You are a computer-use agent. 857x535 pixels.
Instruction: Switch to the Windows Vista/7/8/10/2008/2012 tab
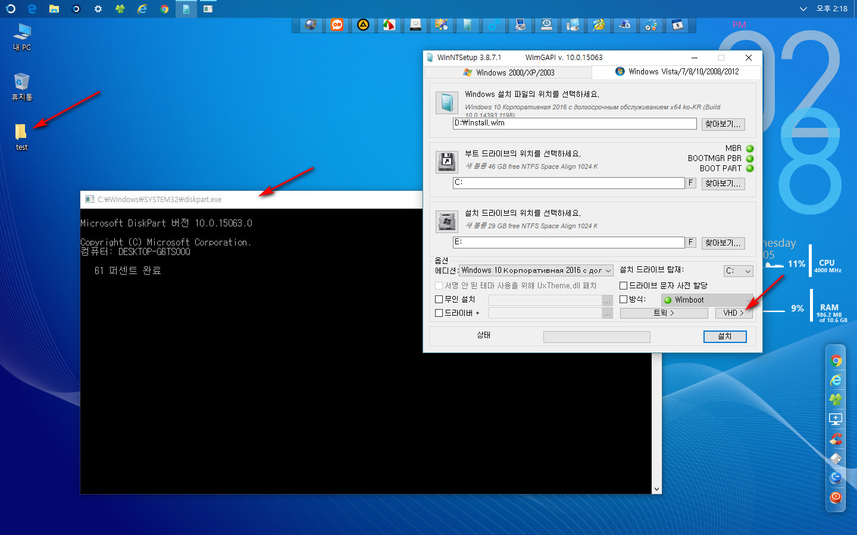point(677,71)
